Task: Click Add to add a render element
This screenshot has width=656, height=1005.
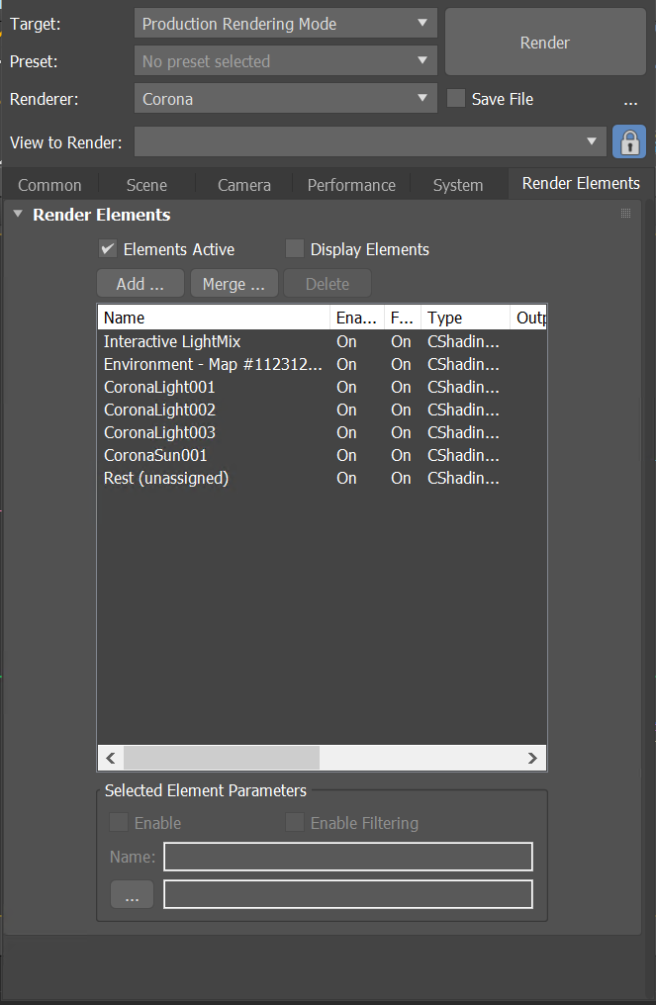Action: (140, 282)
